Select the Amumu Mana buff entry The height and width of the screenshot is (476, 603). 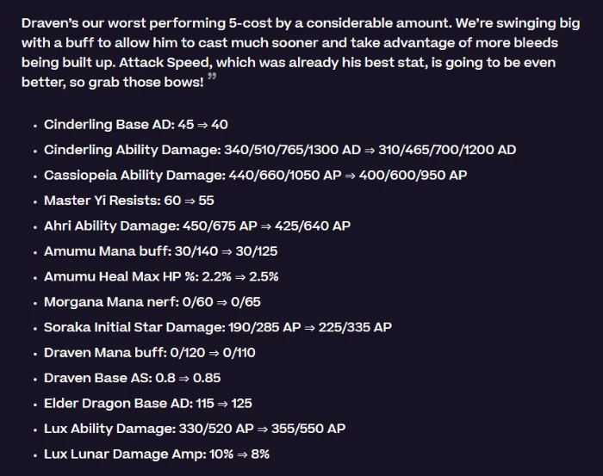(x=161, y=251)
